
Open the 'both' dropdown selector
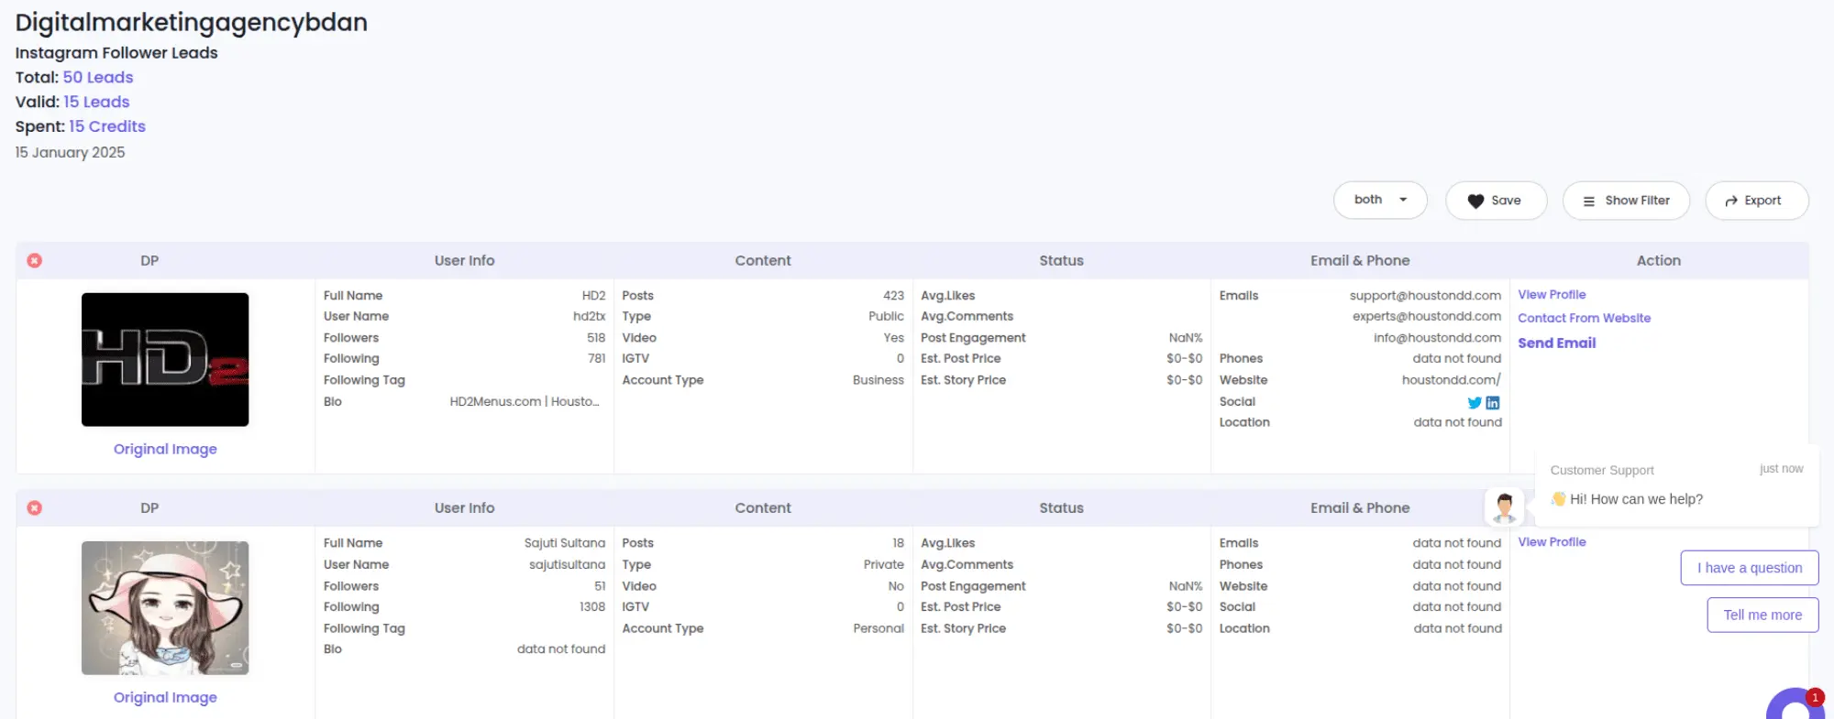(x=1379, y=200)
